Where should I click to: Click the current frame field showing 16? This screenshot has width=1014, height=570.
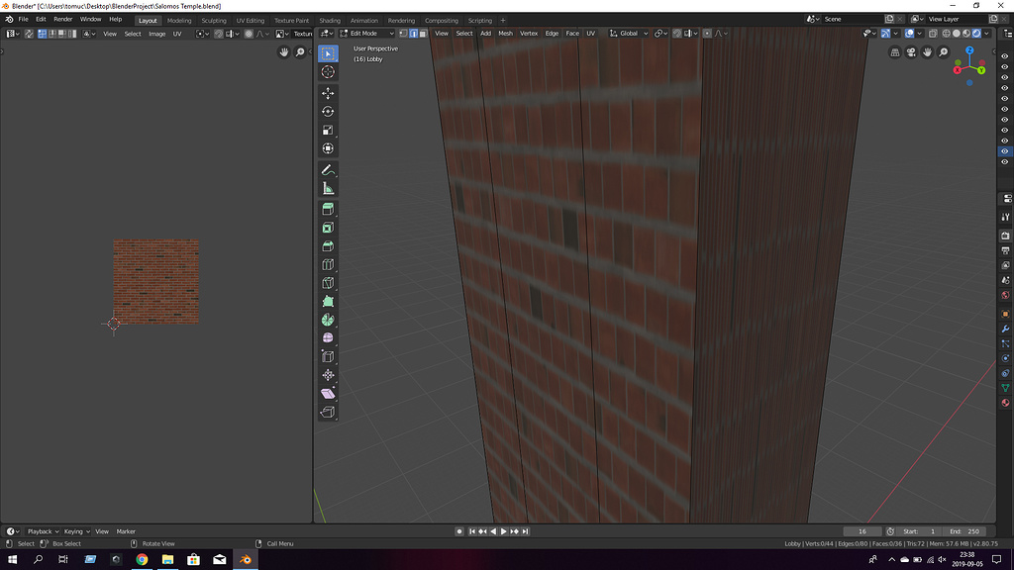(862, 531)
